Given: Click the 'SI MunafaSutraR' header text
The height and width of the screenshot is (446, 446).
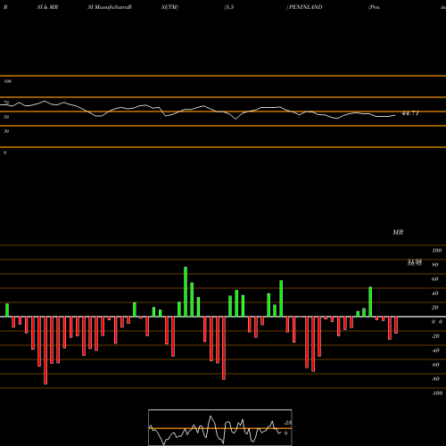Looking at the screenshot, I should pos(110,7).
